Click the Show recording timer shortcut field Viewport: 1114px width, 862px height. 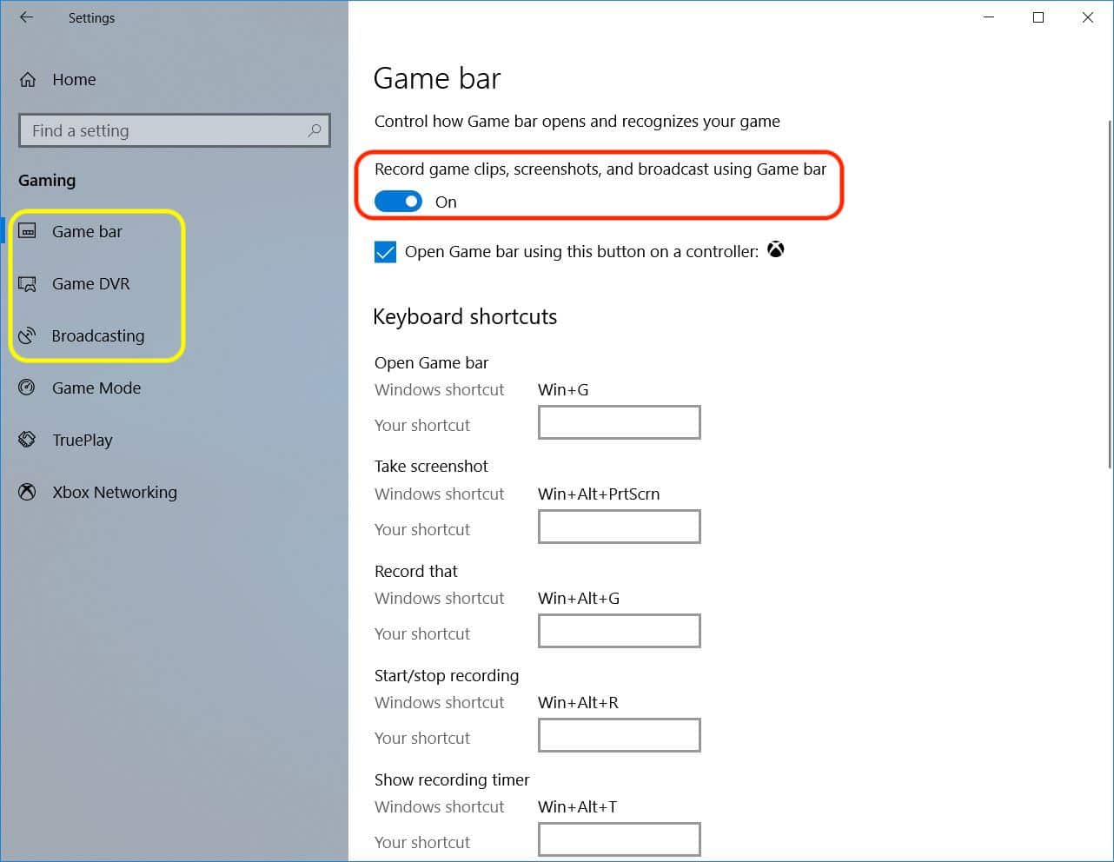(x=619, y=839)
